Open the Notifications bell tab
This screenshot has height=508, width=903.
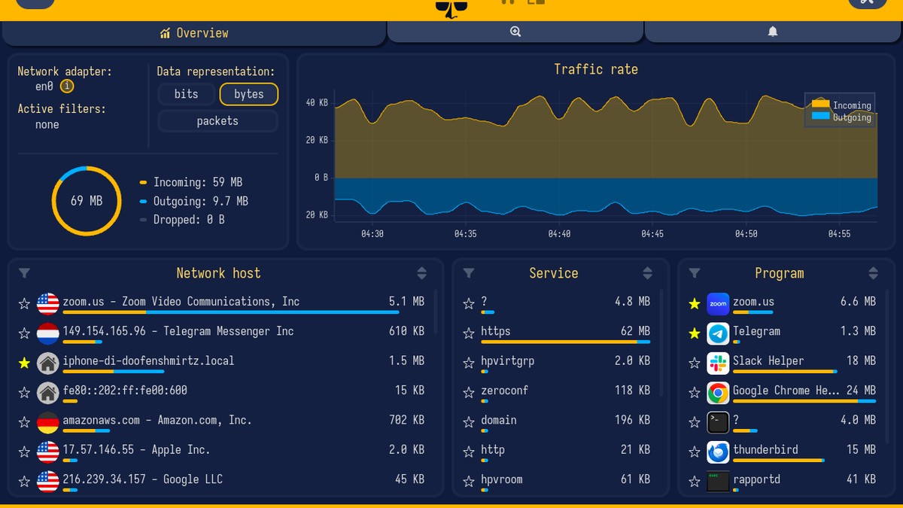(773, 32)
